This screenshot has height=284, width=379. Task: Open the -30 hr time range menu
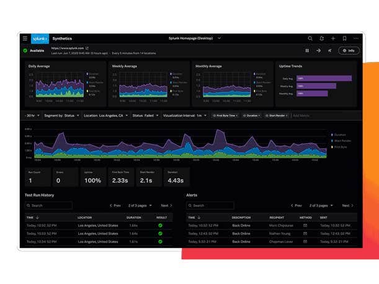point(31,115)
